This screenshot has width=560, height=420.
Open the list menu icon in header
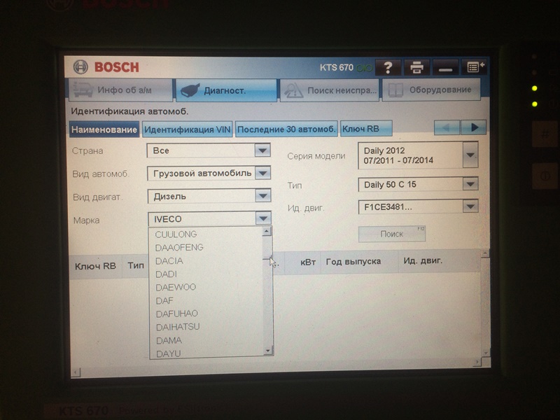[x=474, y=66]
